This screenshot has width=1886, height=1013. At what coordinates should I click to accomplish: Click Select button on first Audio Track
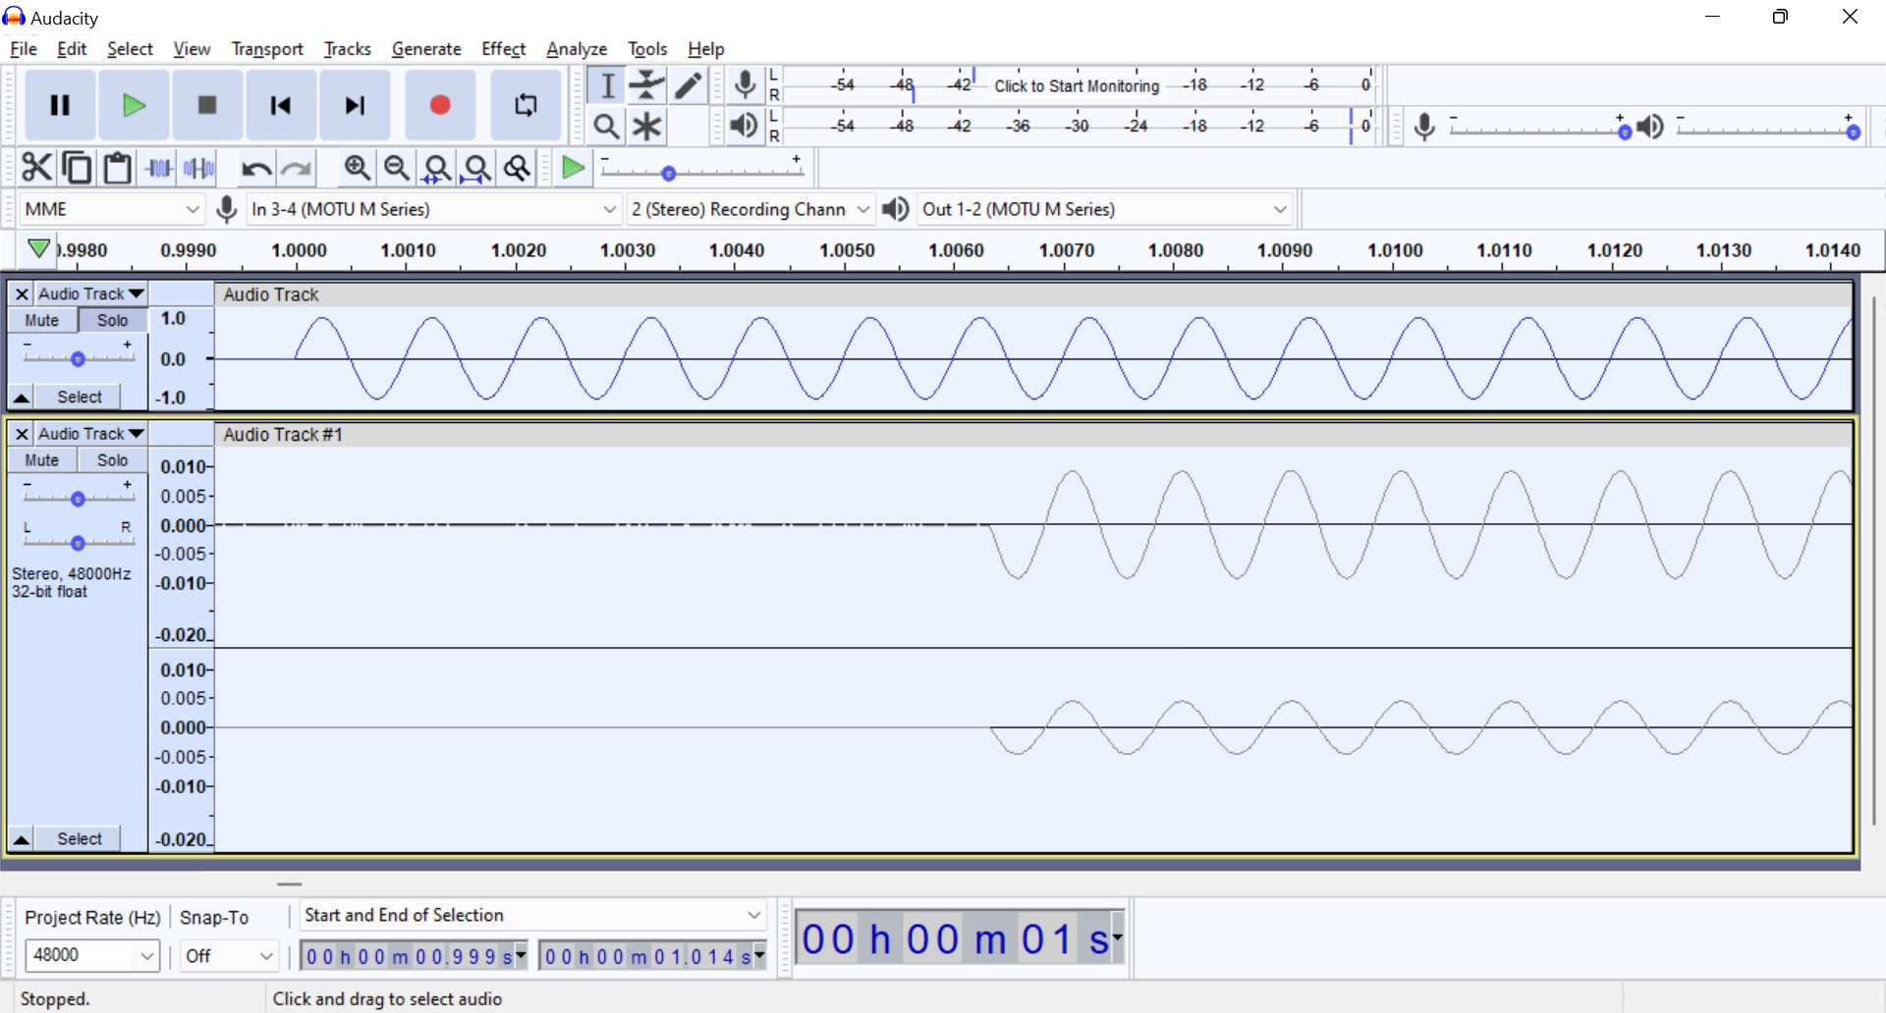(80, 397)
